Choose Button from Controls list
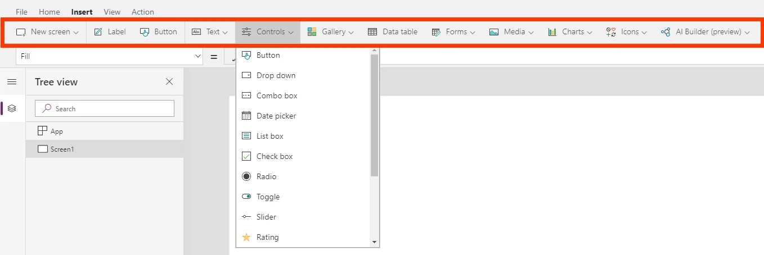Screen dimensions: 764x255 click(x=303, y=55)
